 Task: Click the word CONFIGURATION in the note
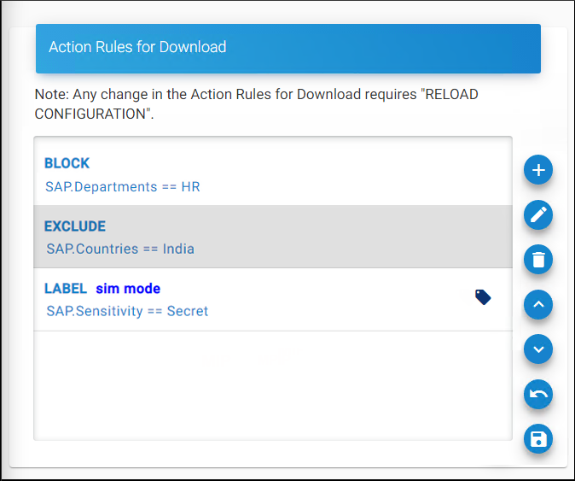[92, 114]
